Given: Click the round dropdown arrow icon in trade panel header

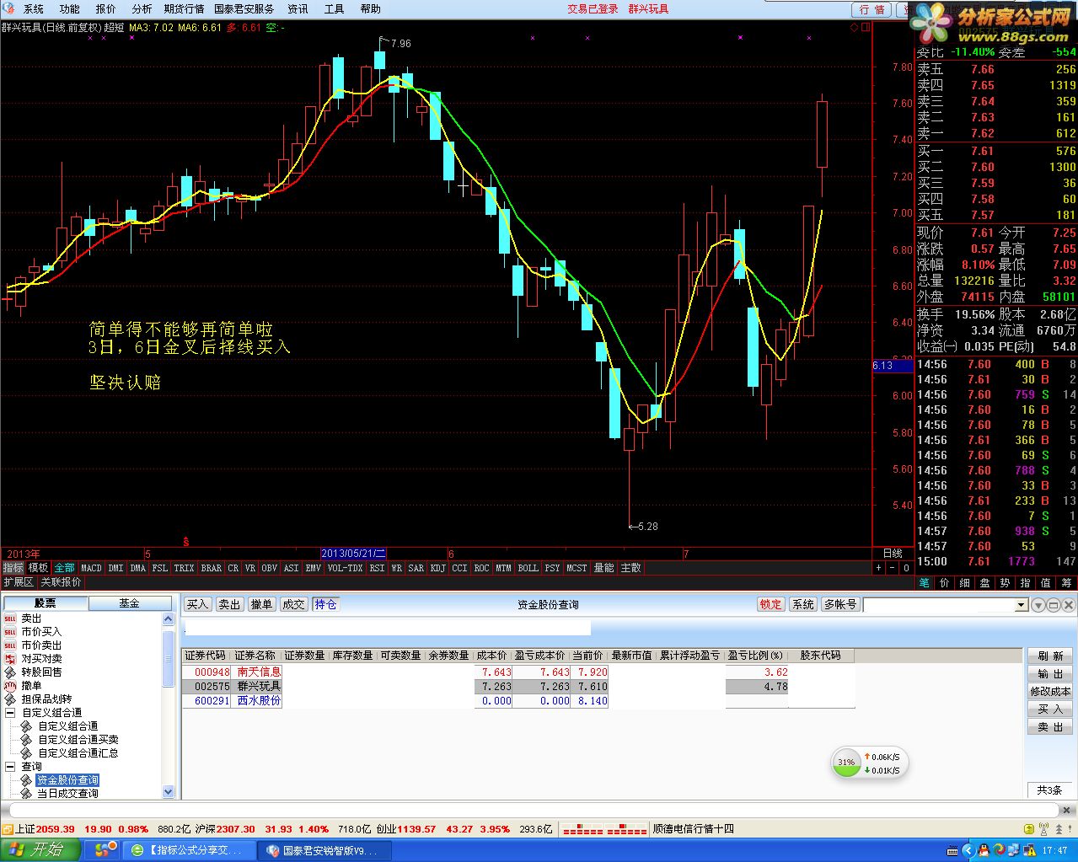Looking at the screenshot, I should [x=1038, y=605].
